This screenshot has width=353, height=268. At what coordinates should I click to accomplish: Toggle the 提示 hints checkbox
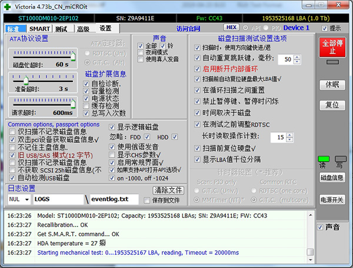click(x=325, y=28)
